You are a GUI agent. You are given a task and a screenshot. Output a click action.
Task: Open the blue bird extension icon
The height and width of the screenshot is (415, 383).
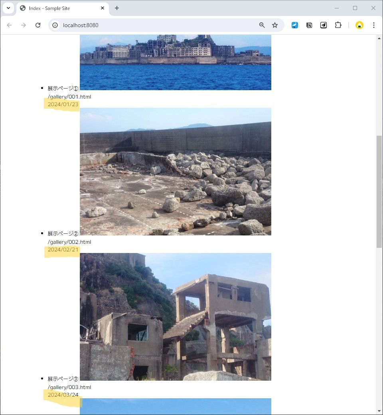tap(294, 25)
